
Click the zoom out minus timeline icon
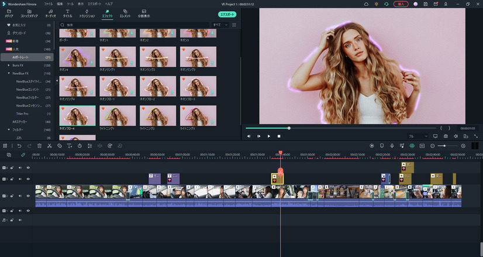[433, 146]
